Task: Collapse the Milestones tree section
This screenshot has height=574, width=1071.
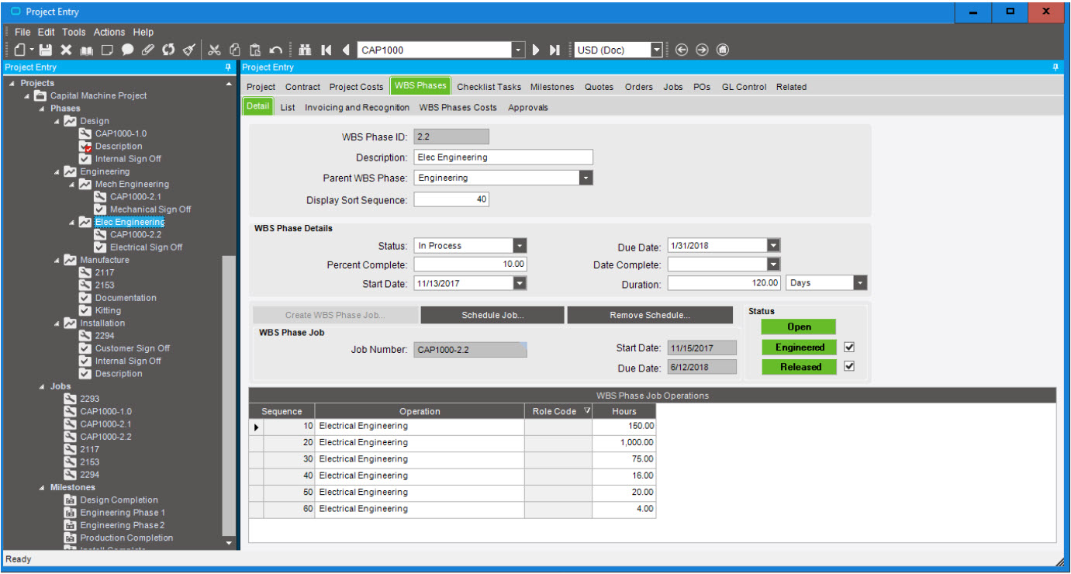Action: pyautogui.click(x=42, y=487)
